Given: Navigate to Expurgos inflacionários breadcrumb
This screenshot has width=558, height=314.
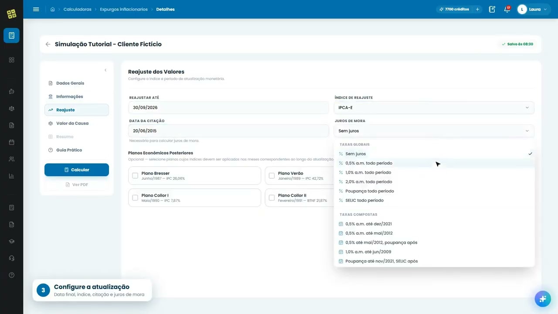Looking at the screenshot, I should coord(124,9).
